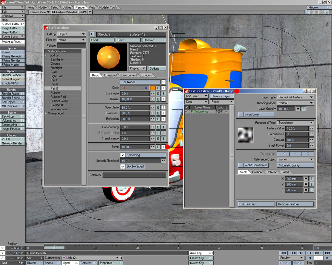332x265 pixels.
Task: Open the Modeler Tools menu tab
Action: pyautogui.click(x=108, y=7)
